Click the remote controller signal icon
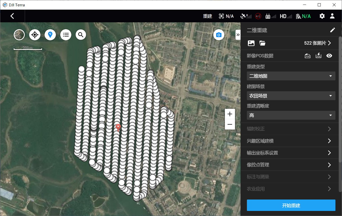Image resolution: width=342 pixels, height=216 pixels. coord(271,16)
